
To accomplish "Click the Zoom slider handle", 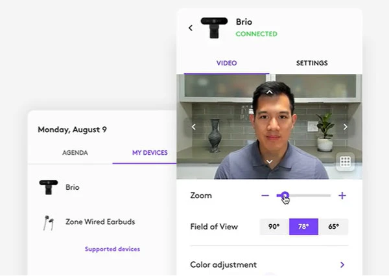I will coord(284,196).
